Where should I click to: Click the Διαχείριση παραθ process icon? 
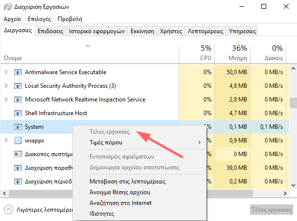[x=18, y=168]
